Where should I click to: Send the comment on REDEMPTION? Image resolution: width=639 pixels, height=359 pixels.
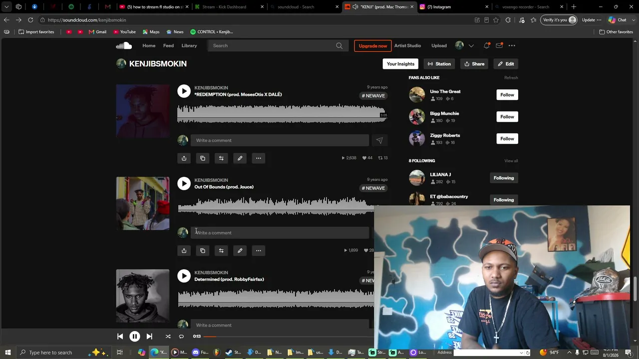[379, 141]
